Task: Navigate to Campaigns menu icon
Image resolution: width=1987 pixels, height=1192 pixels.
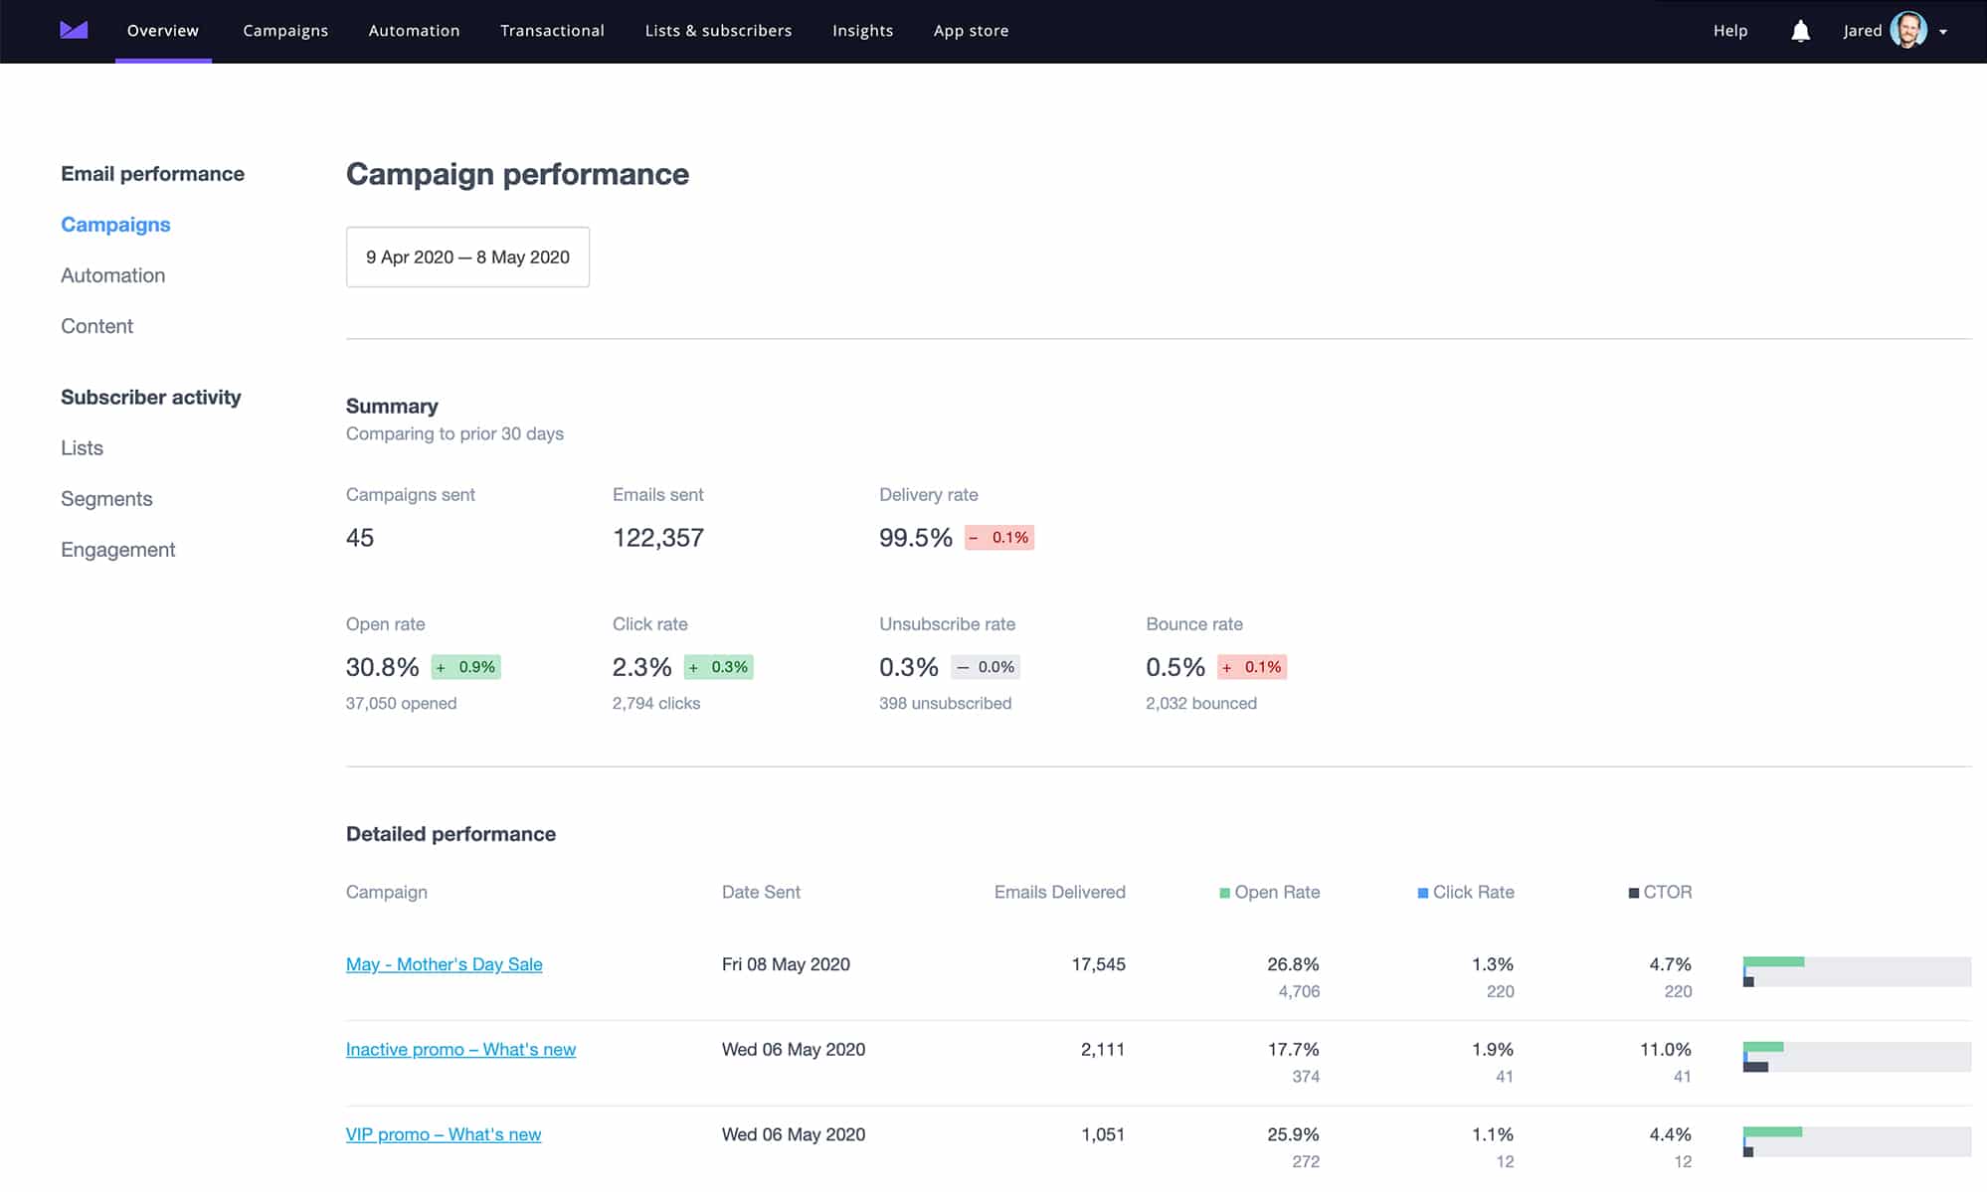Action: click(x=283, y=30)
